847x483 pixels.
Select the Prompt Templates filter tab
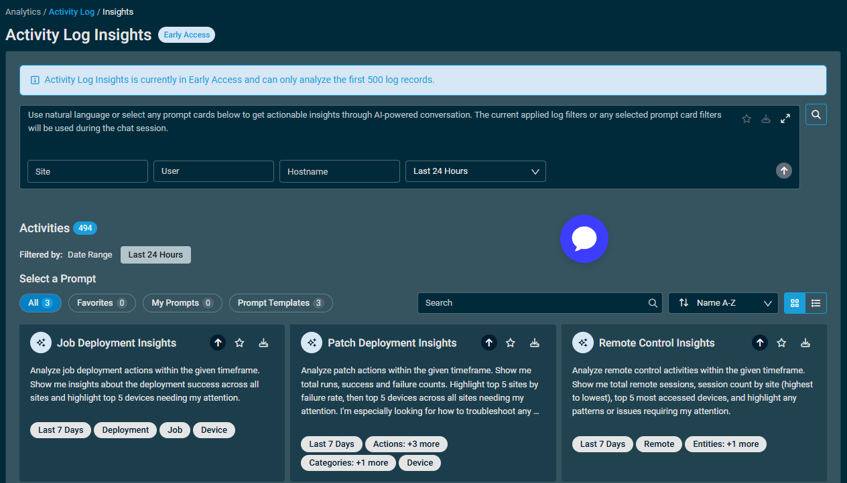point(281,303)
